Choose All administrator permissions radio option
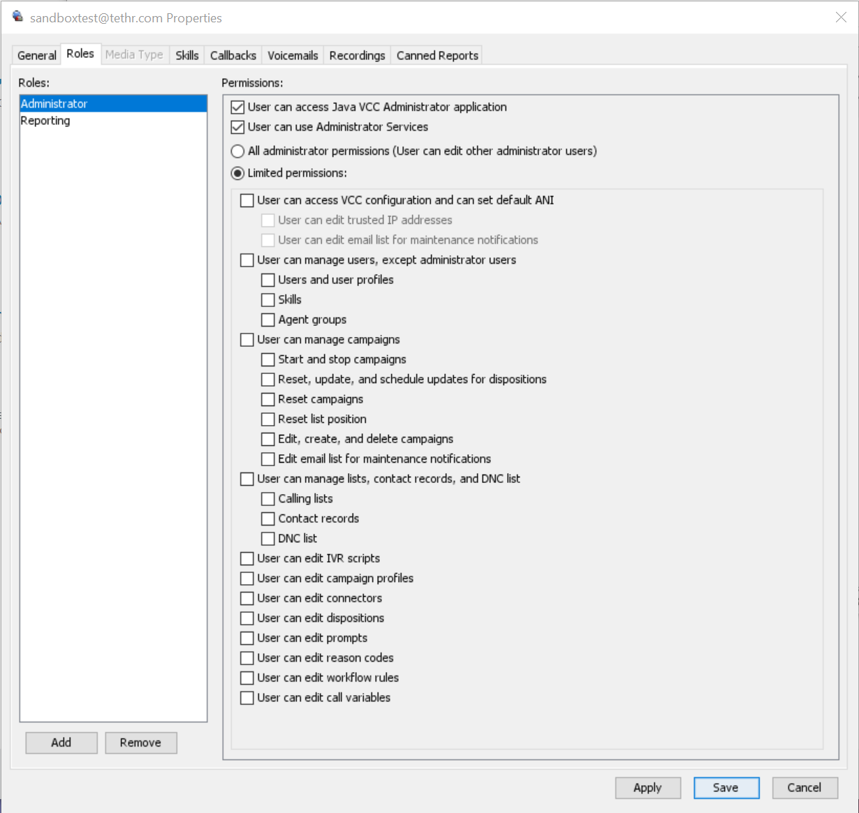Image resolution: width=859 pixels, height=813 pixels. pyautogui.click(x=237, y=151)
